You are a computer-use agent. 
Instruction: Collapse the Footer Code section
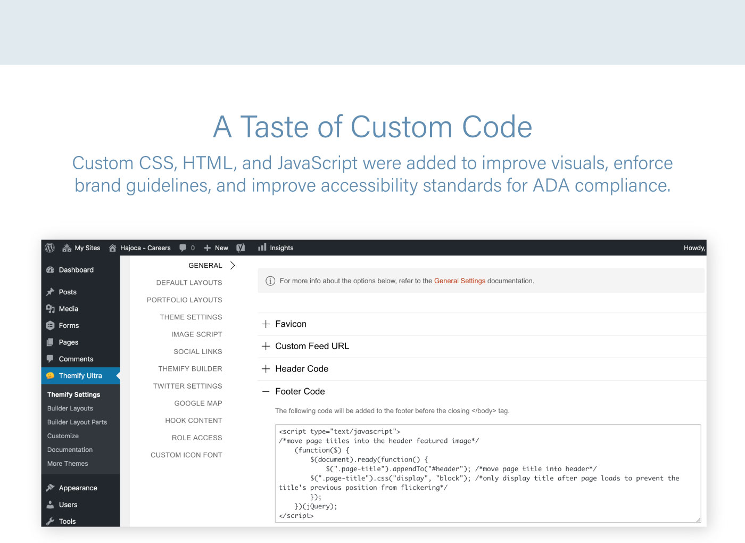click(x=266, y=391)
